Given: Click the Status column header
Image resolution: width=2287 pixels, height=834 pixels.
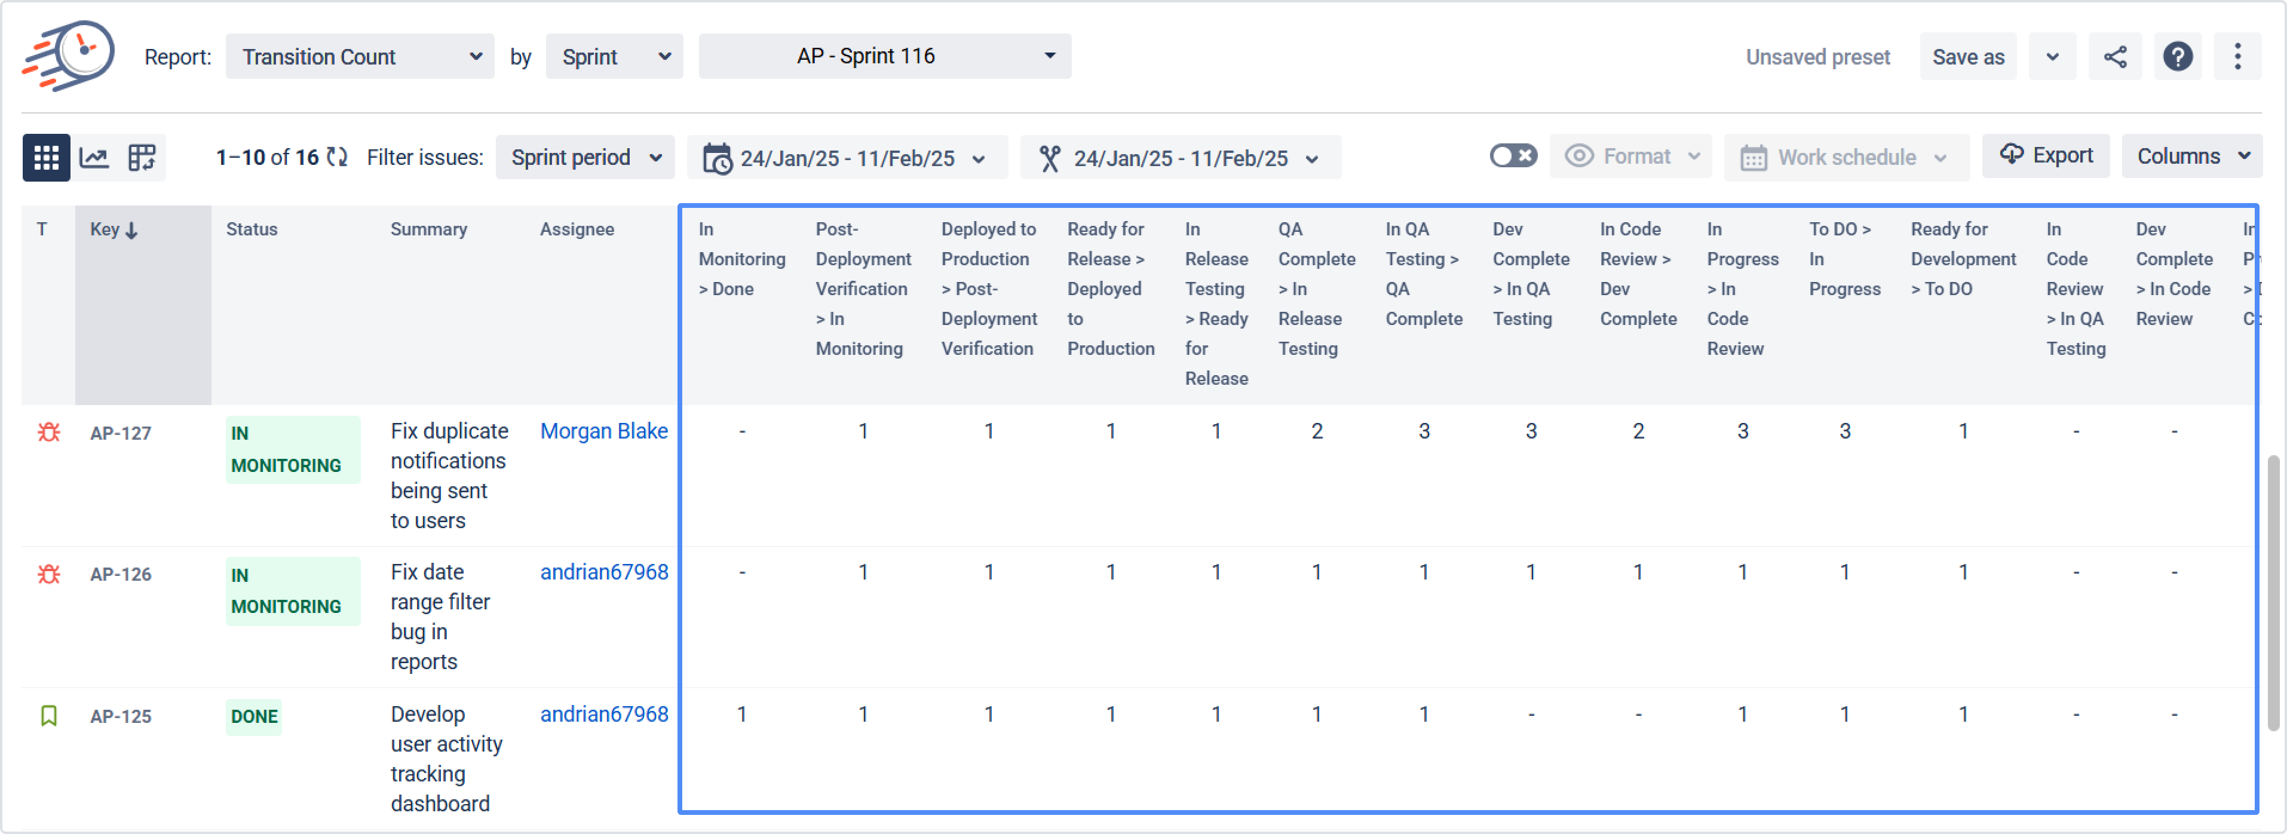Looking at the screenshot, I should pos(252,229).
